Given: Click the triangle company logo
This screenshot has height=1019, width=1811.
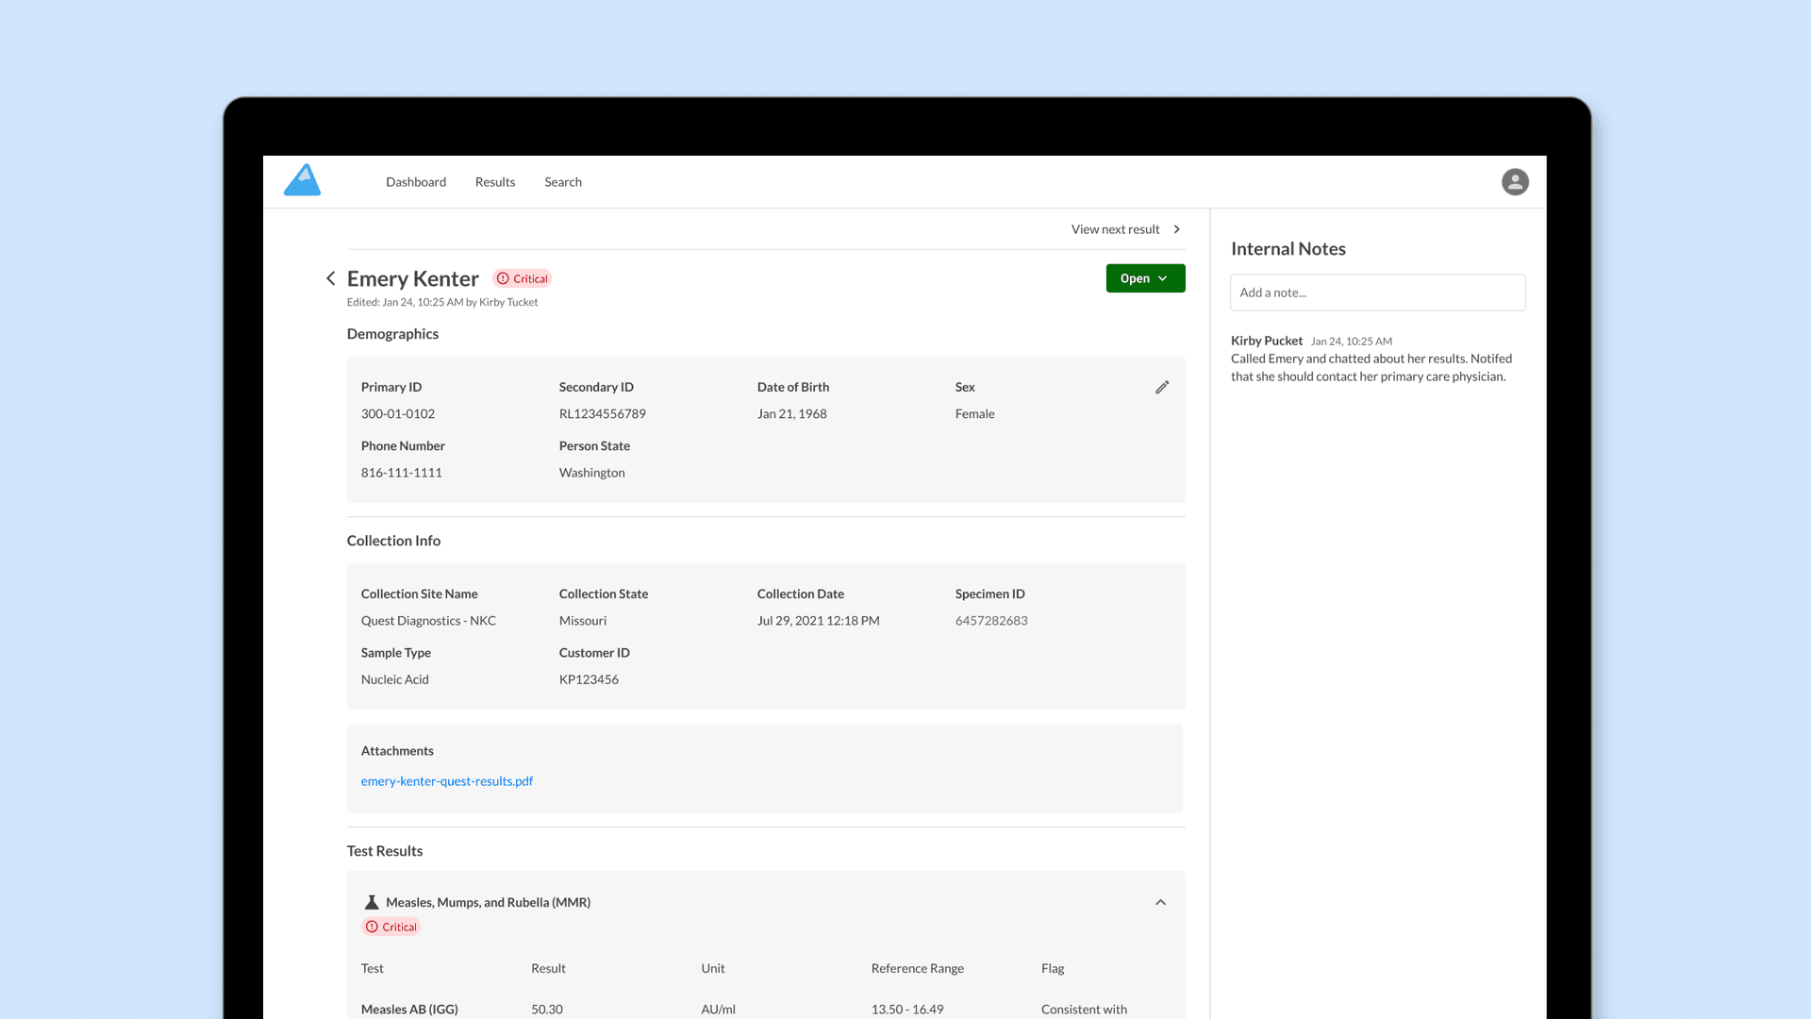Looking at the screenshot, I should [301, 180].
